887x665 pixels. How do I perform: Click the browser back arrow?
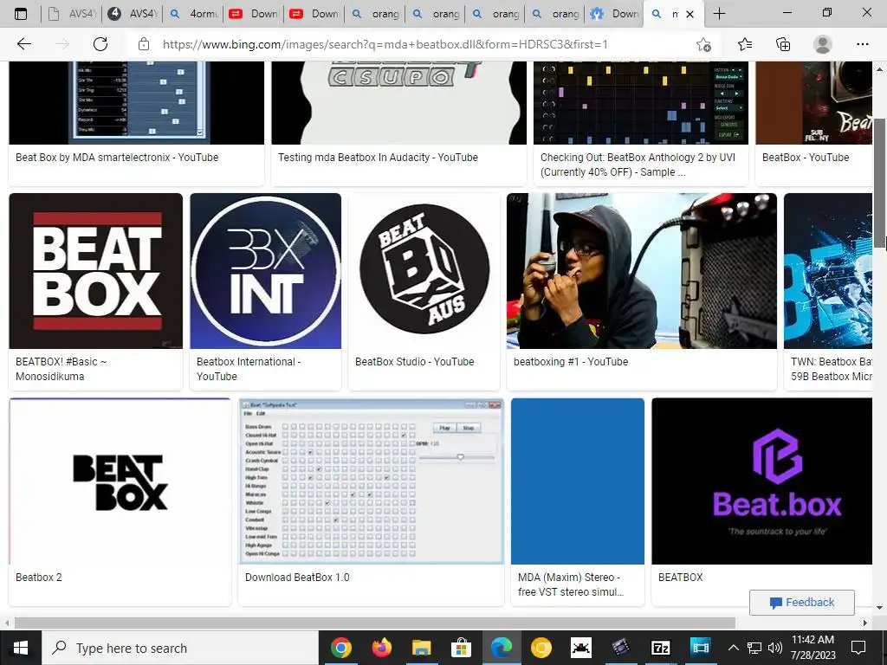23,44
